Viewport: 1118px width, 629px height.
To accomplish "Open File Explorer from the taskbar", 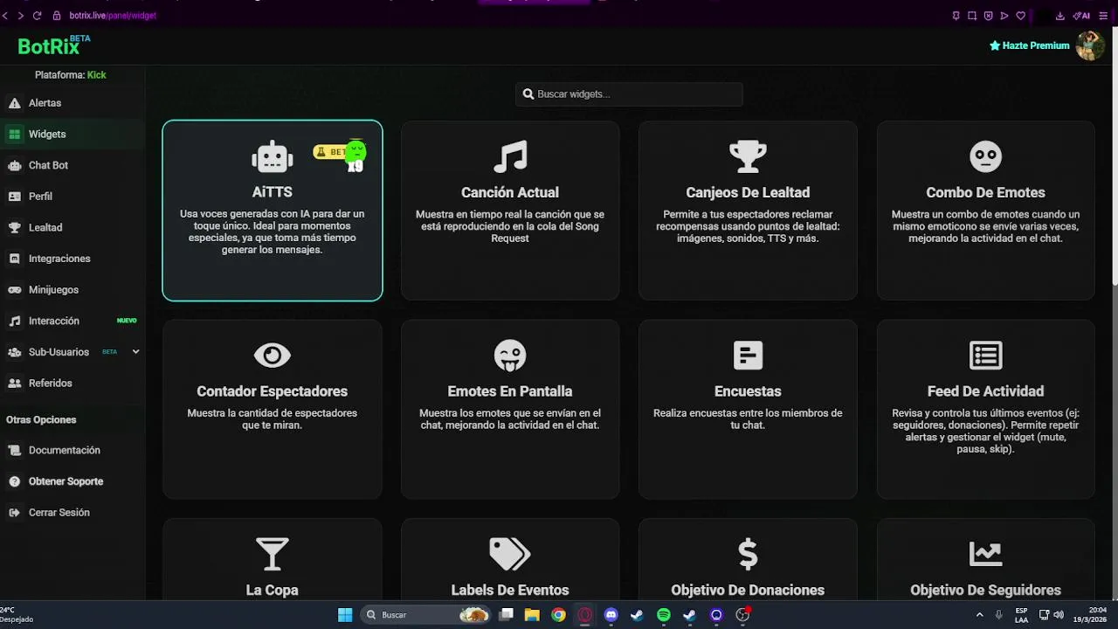I will (x=532, y=615).
